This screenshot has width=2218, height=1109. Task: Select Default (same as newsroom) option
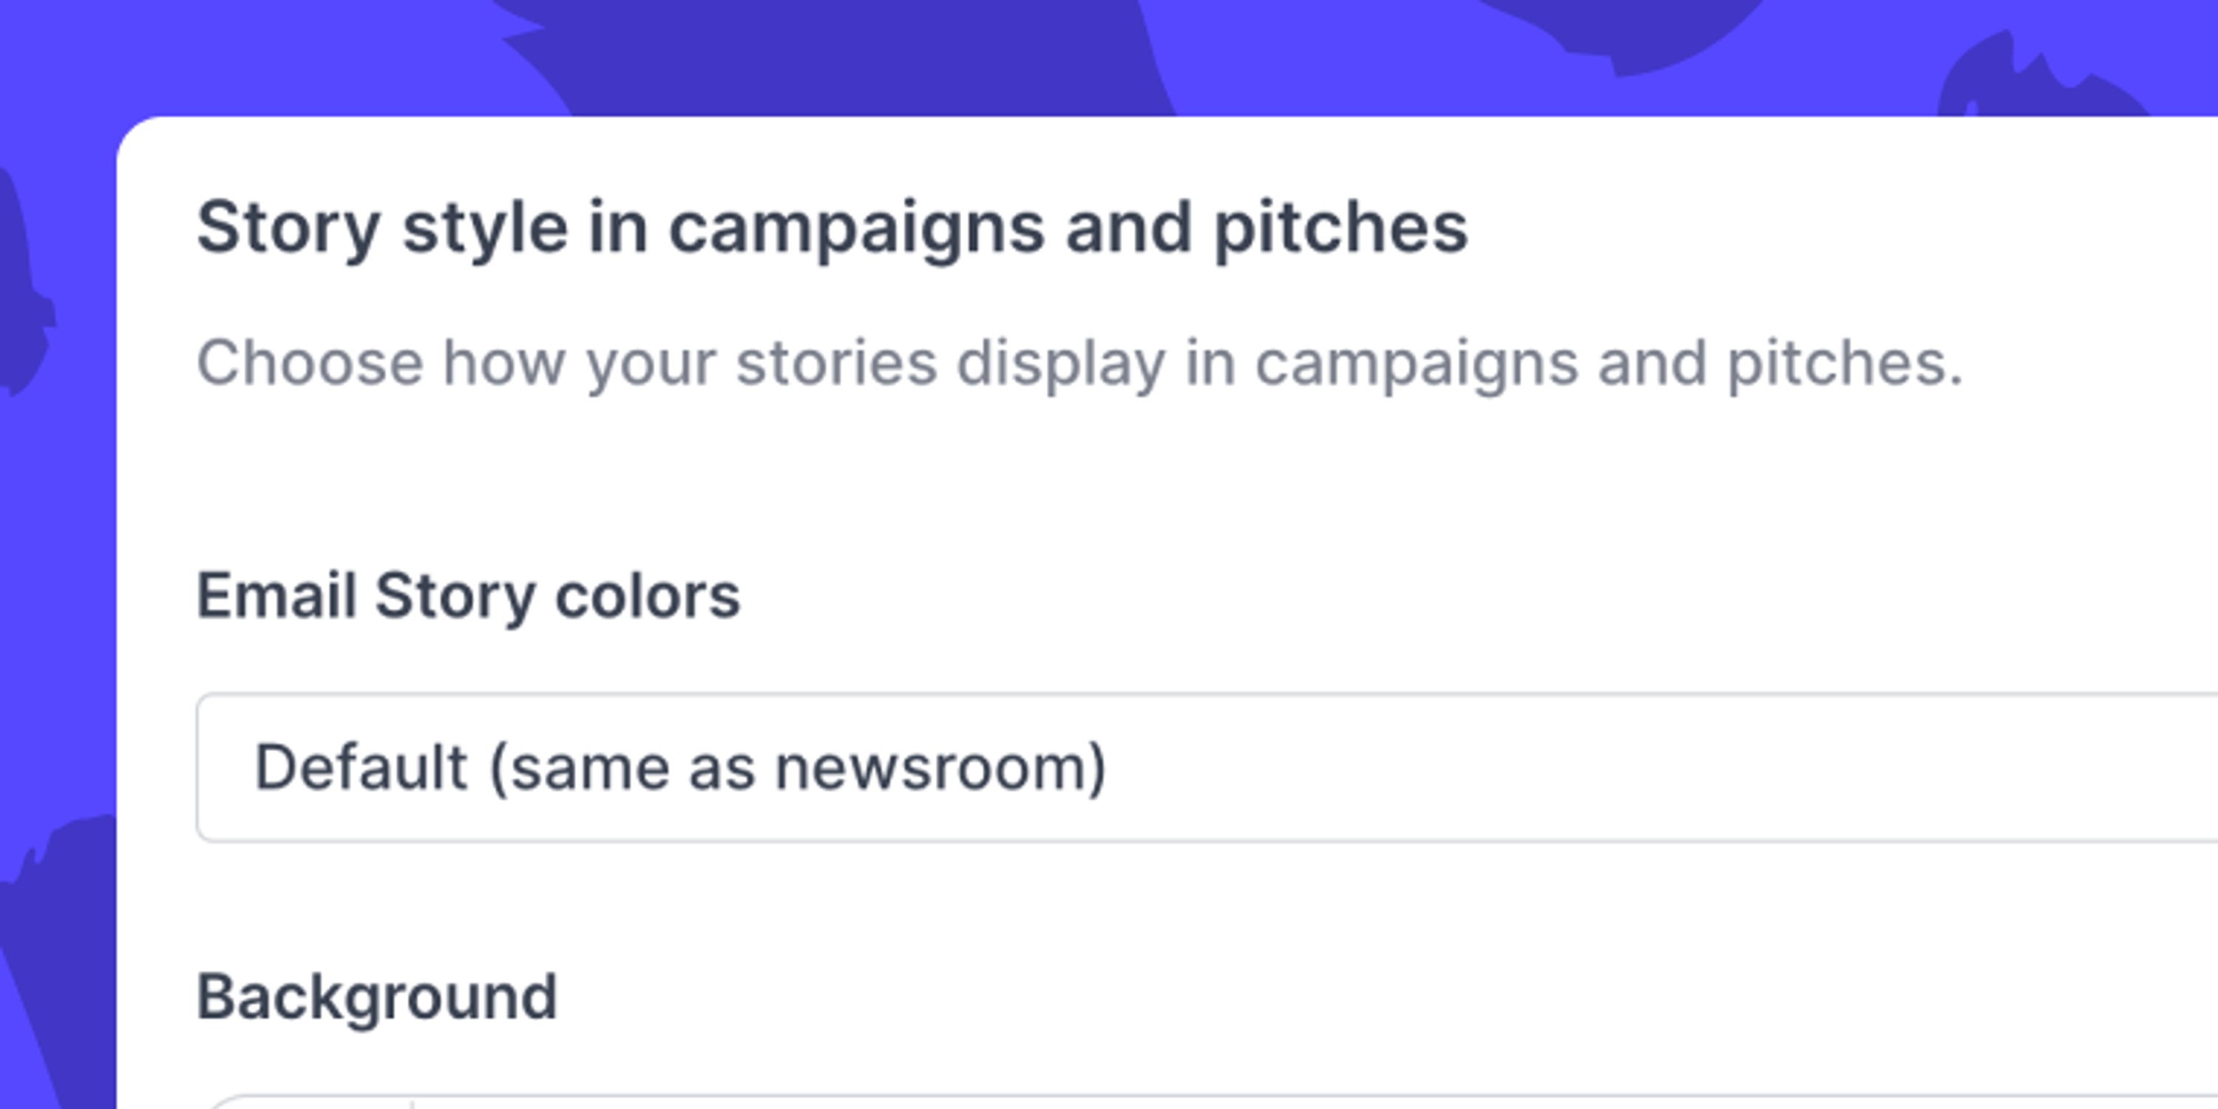(x=680, y=766)
